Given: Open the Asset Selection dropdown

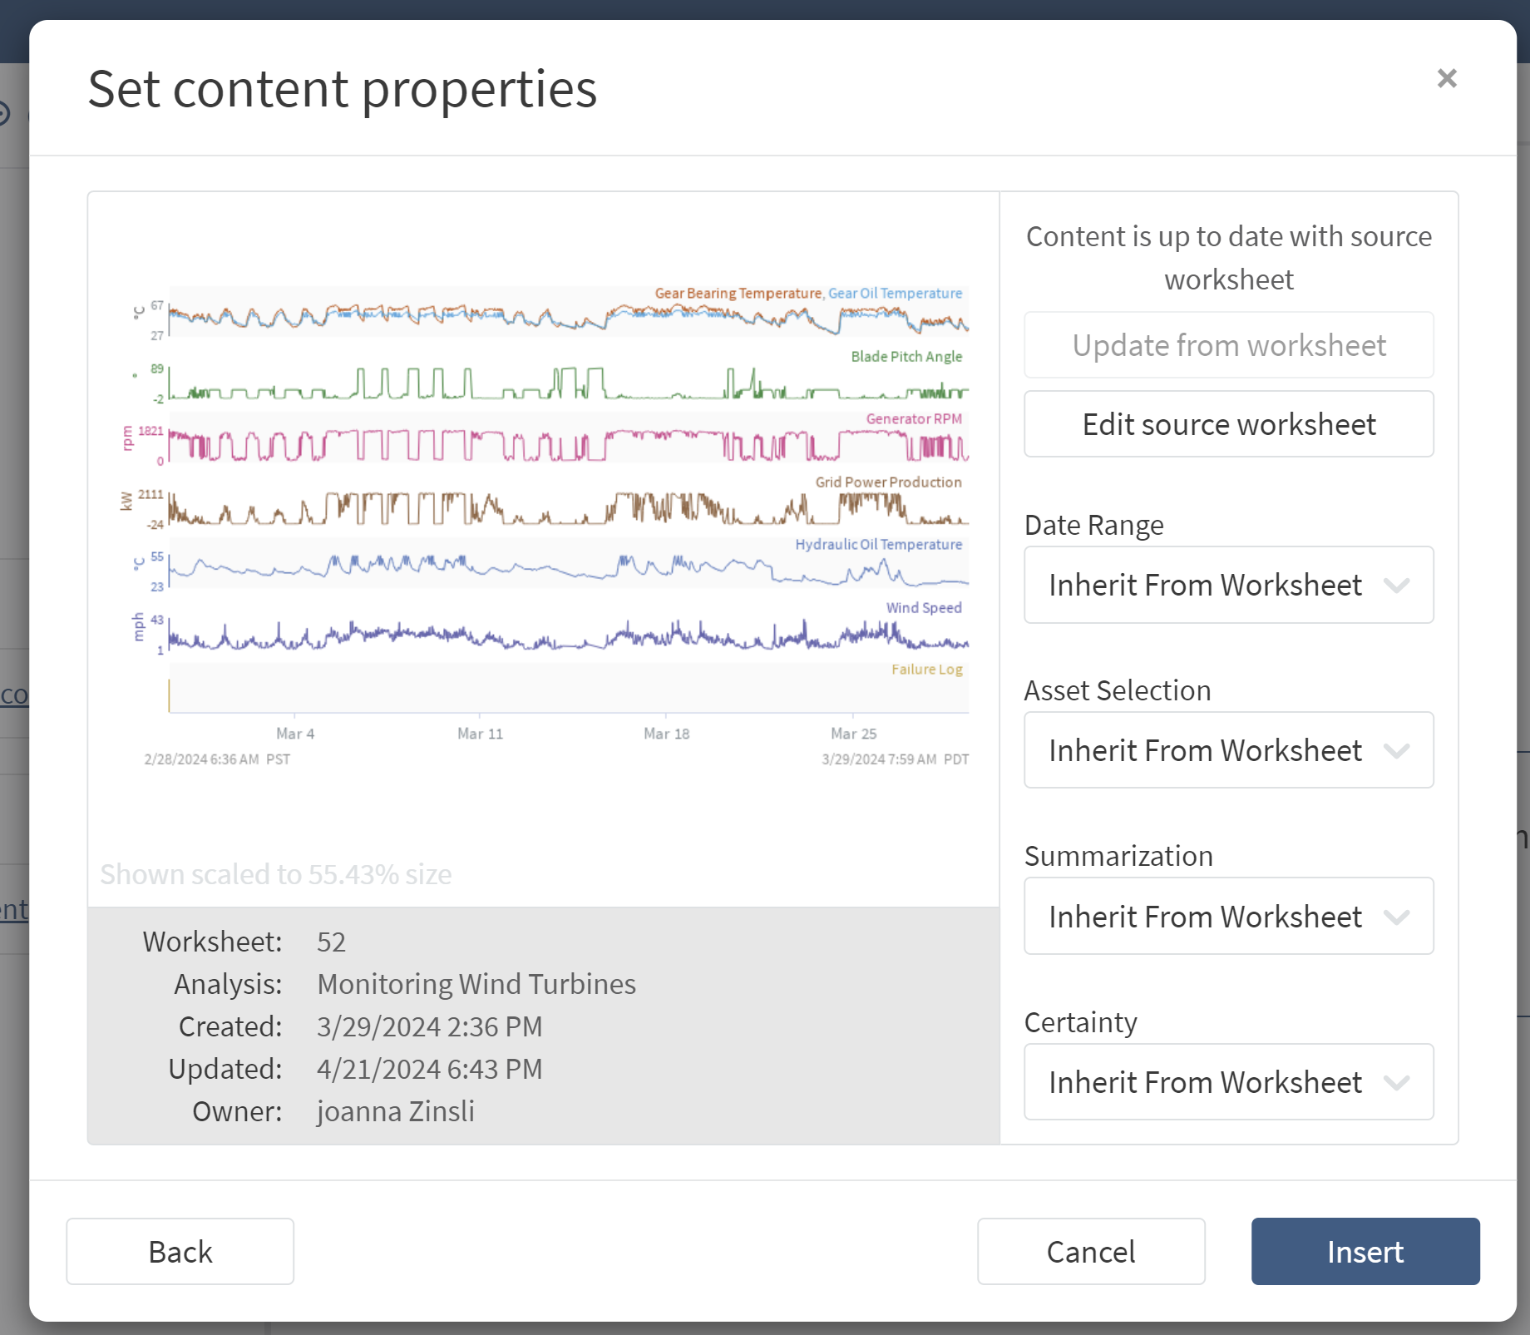Looking at the screenshot, I should pos(1228,750).
